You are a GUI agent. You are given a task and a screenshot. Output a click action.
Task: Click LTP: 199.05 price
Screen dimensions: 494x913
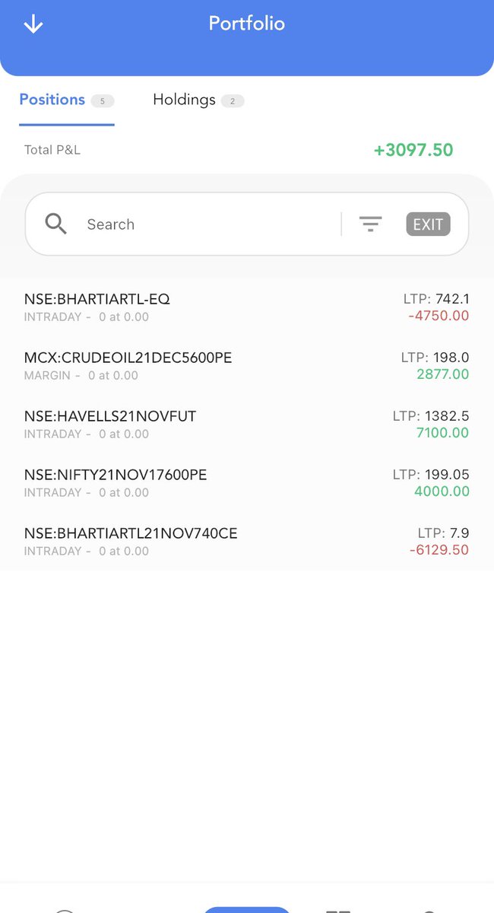coord(431,475)
